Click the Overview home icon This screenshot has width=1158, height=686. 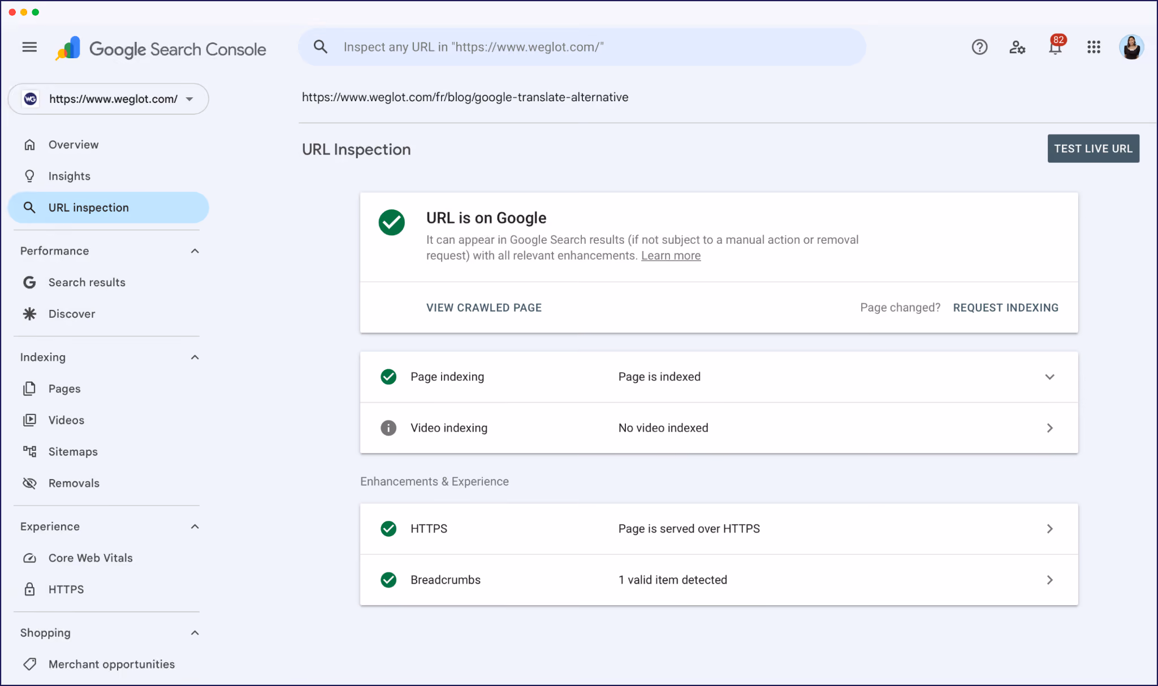point(29,145)
